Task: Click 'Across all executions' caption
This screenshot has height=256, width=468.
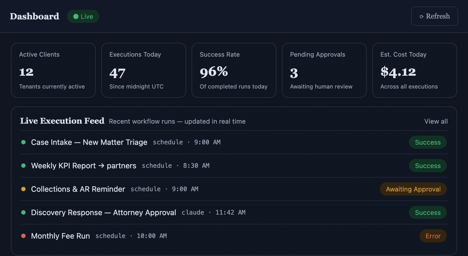Action: click(x=409, y=87)
